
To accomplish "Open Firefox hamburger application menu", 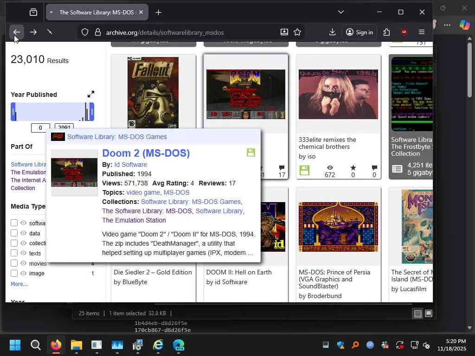I will 421,32.
